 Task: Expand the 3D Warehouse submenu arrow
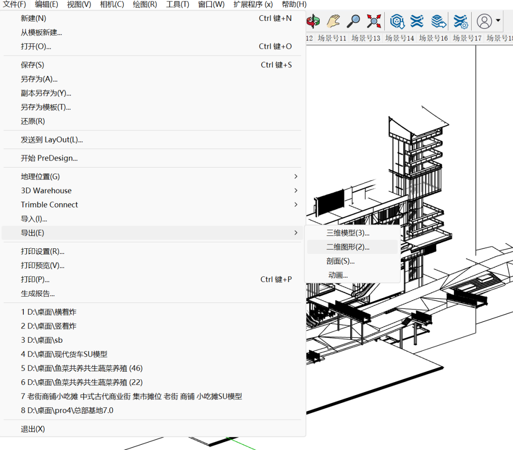(296, 191)
